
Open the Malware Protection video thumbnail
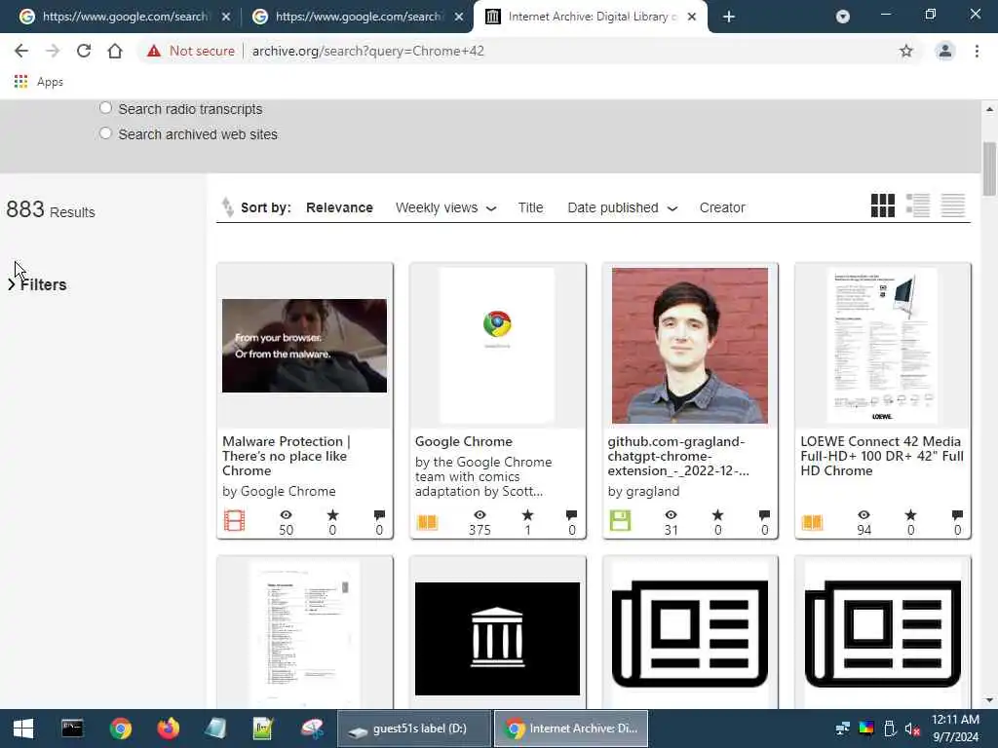click(x=304, y=346)
